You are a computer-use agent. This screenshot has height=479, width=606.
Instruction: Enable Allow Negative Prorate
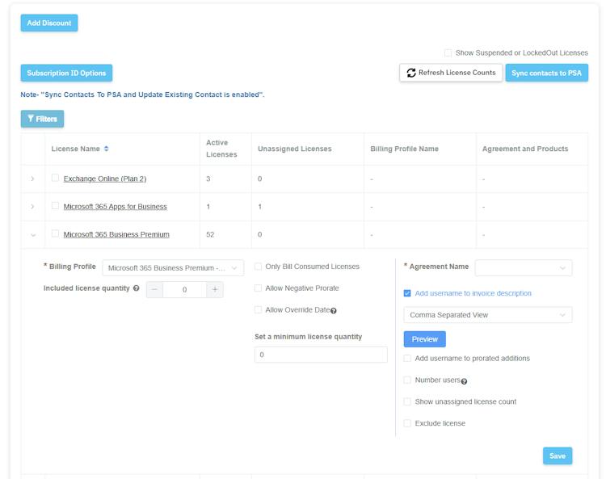[259, 288]
